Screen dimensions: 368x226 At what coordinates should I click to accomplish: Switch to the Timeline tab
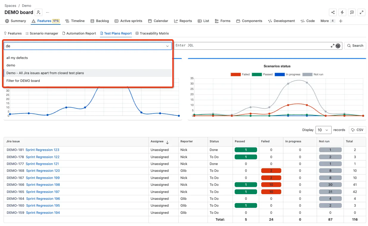[x=75, y=21]
